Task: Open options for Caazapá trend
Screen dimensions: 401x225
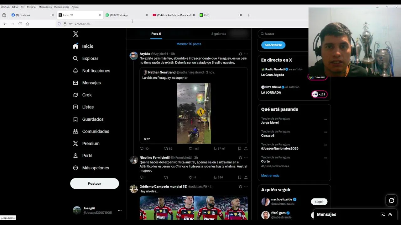Action: pos(325,132)
